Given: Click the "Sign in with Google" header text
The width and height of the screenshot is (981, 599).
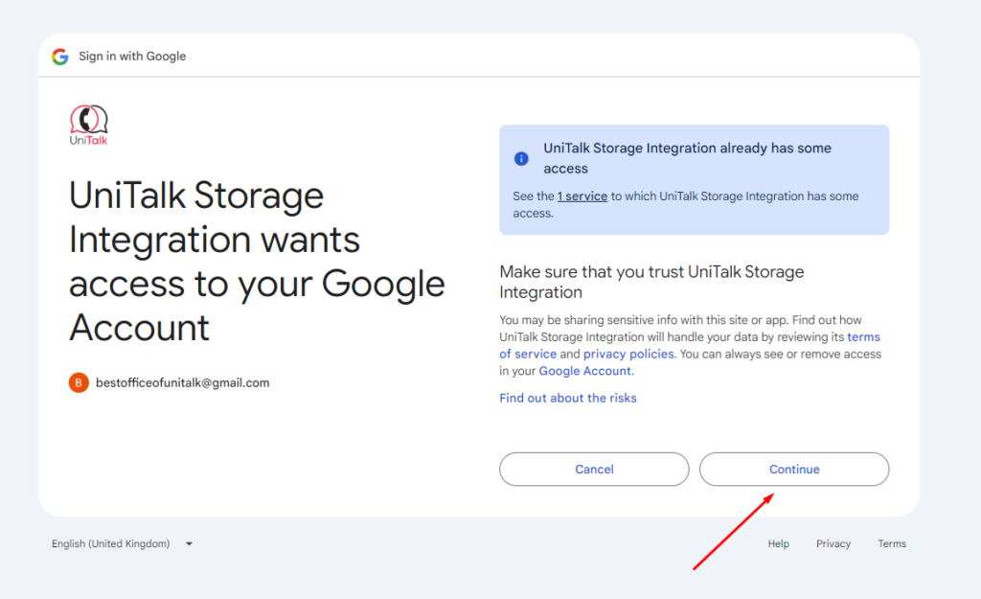Looking at the screenshot, I should tap(132, 57).
